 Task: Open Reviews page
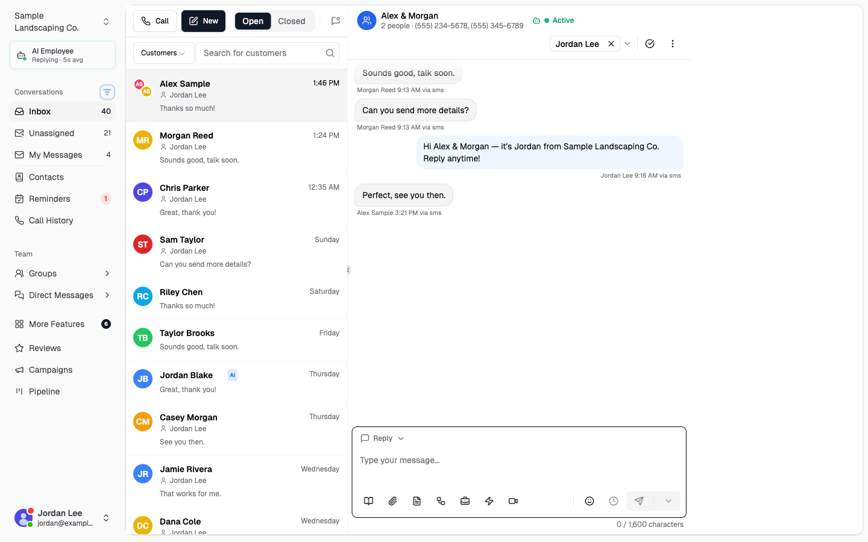point(63,348)
